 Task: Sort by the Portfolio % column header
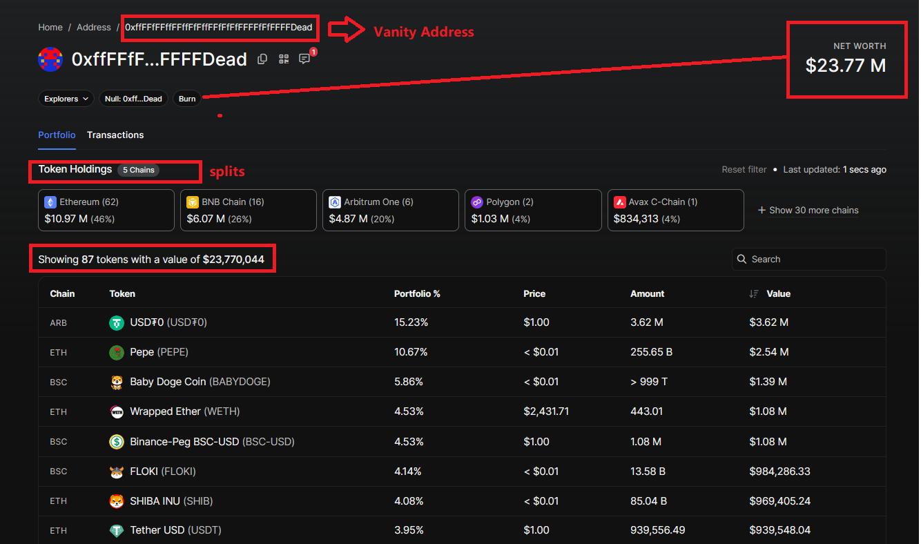point(417,294)
